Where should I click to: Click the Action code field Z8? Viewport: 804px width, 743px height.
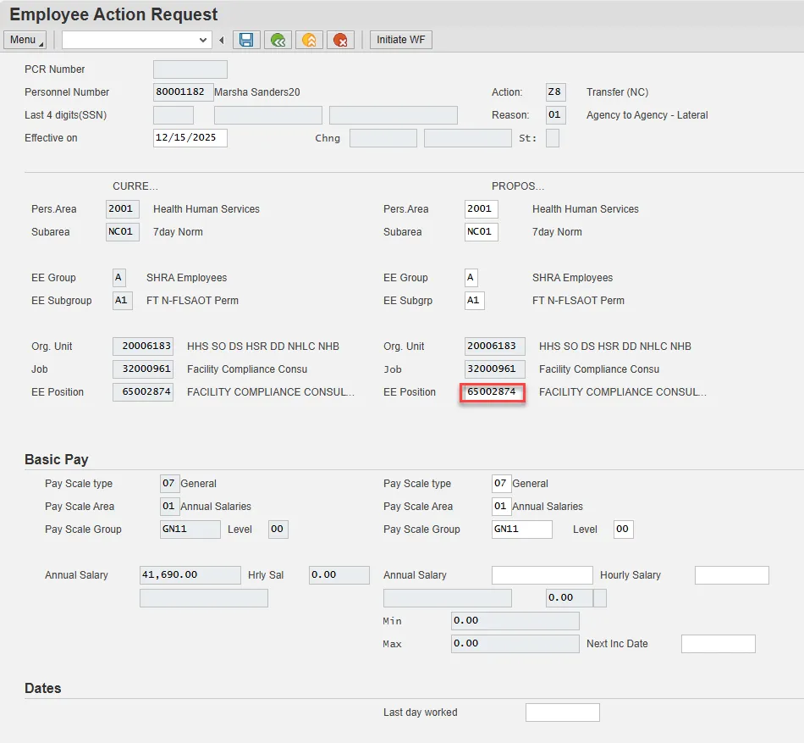point(555,92)
